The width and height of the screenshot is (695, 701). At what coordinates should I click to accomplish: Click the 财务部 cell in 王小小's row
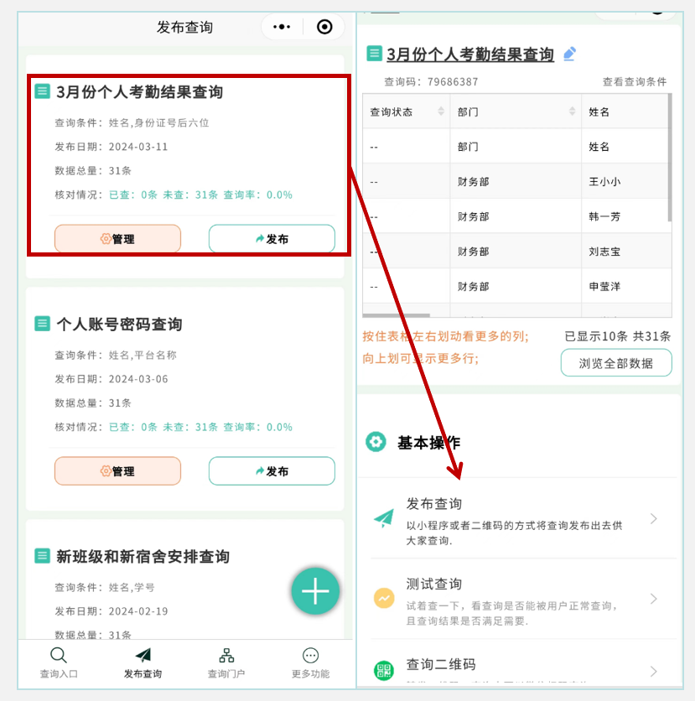(x=516, y=181)
